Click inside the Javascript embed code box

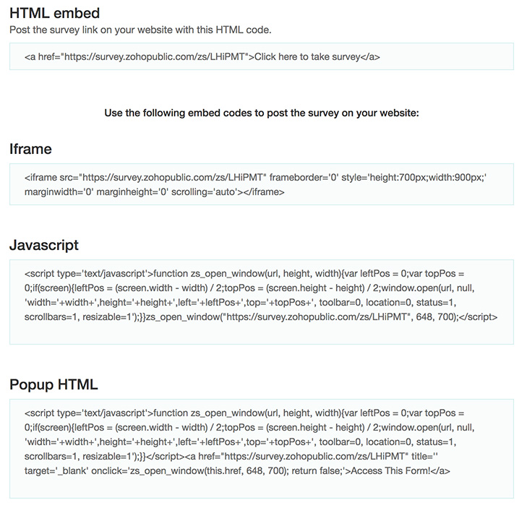coord(262,302)
